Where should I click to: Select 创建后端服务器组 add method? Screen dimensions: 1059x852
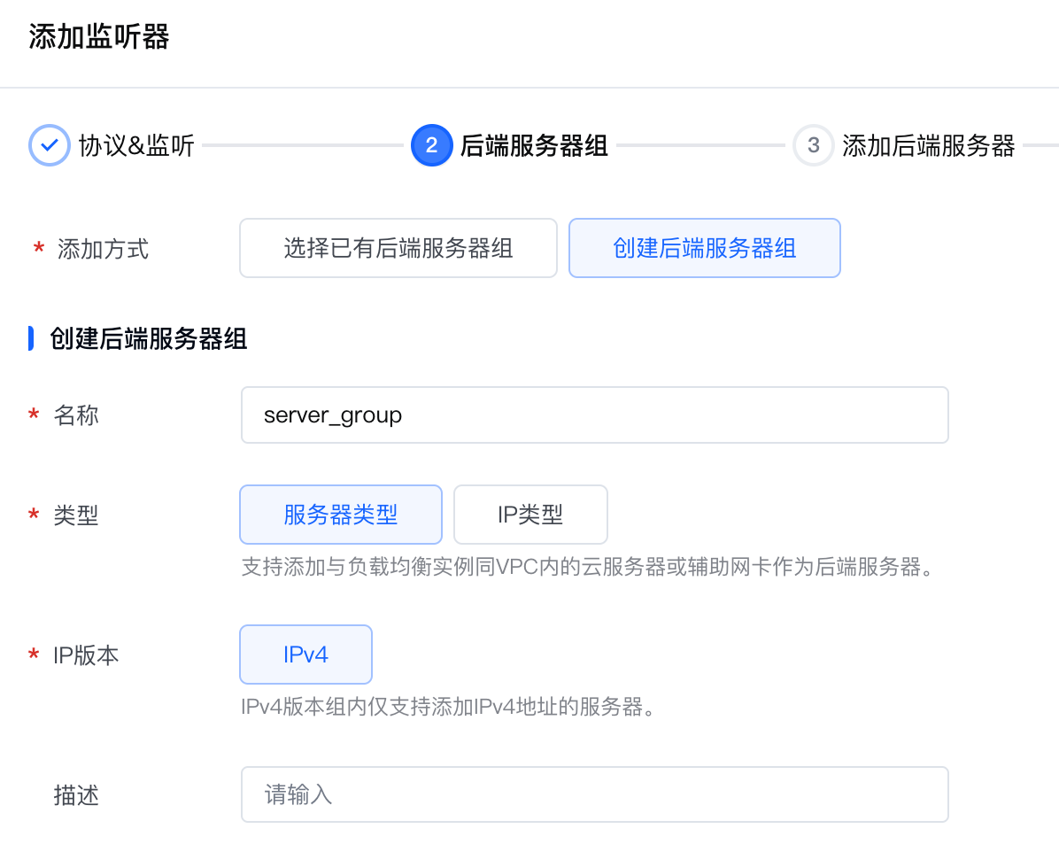704,248
